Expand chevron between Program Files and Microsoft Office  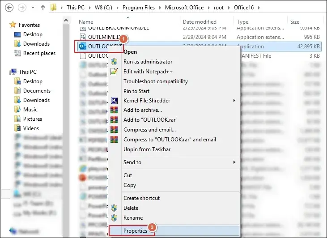point(160,8)
